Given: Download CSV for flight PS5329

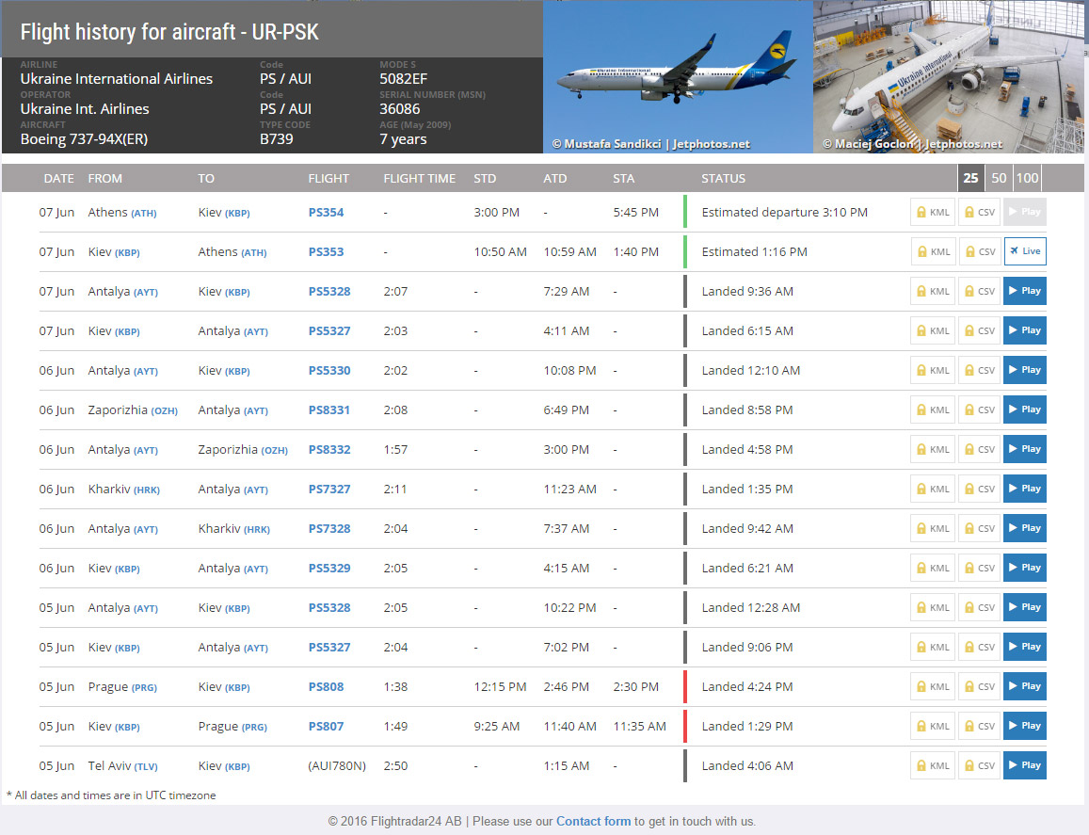Looking at the screenshot, I should click(979, 569).
